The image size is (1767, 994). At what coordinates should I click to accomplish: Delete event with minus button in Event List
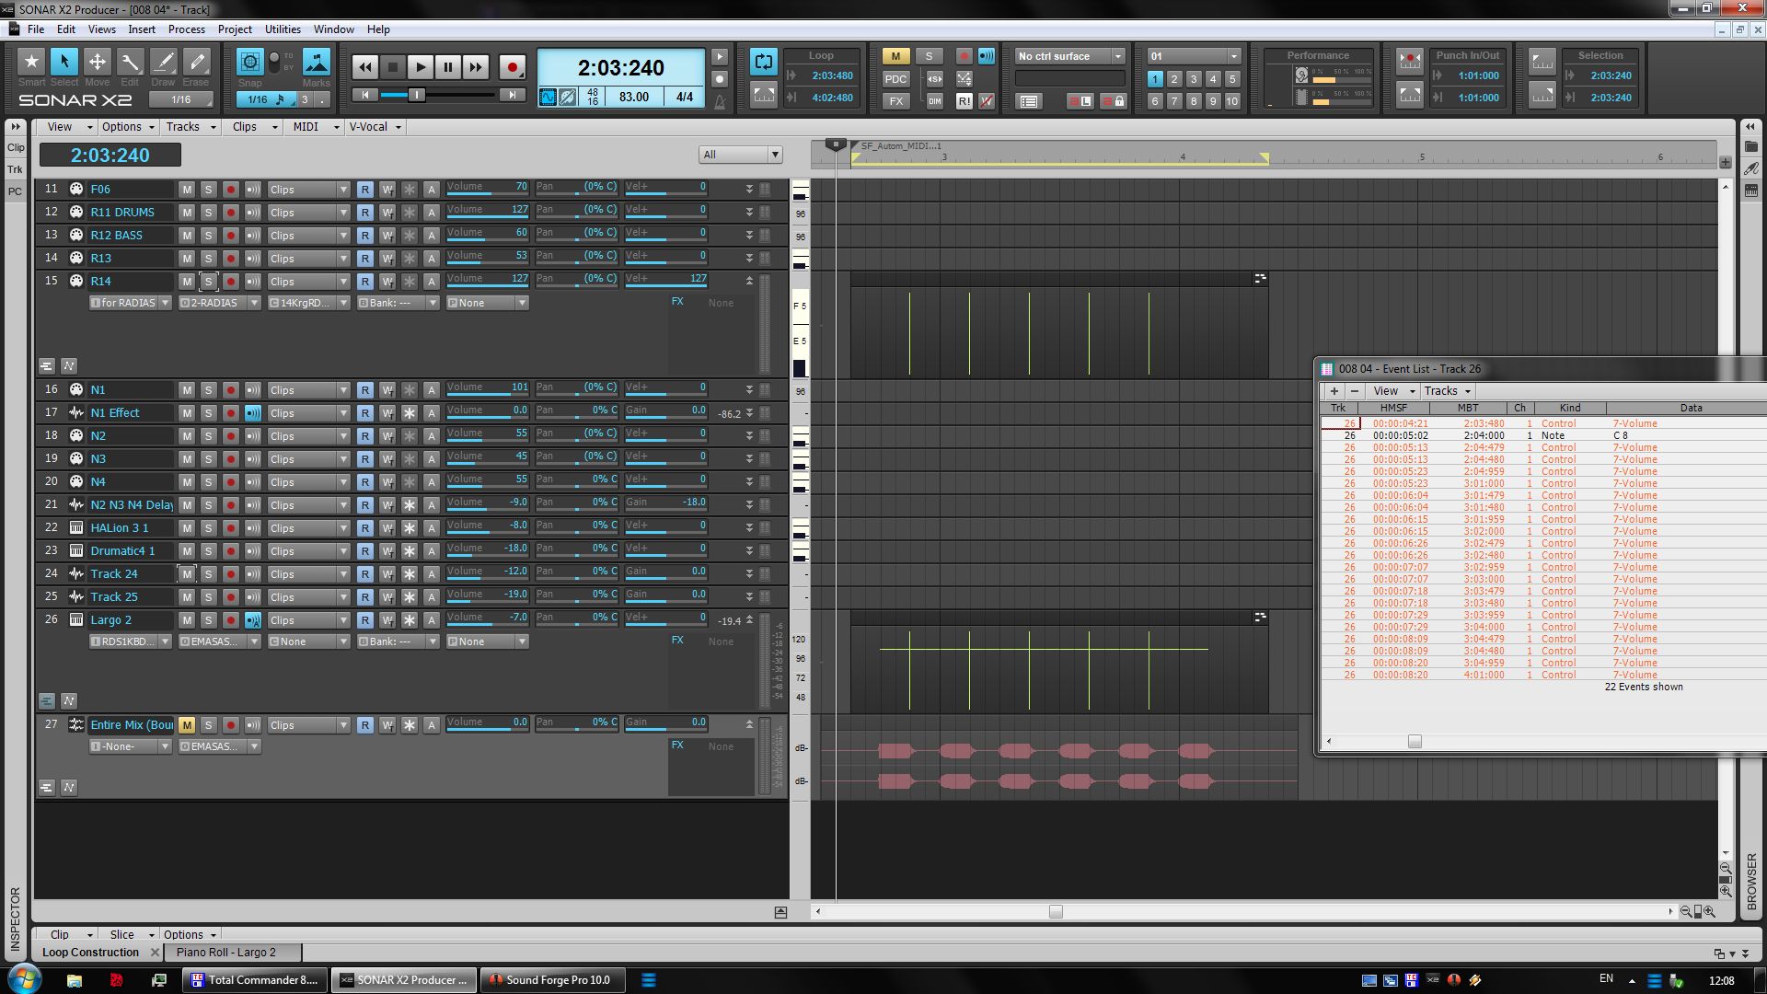coord(1354,391)
